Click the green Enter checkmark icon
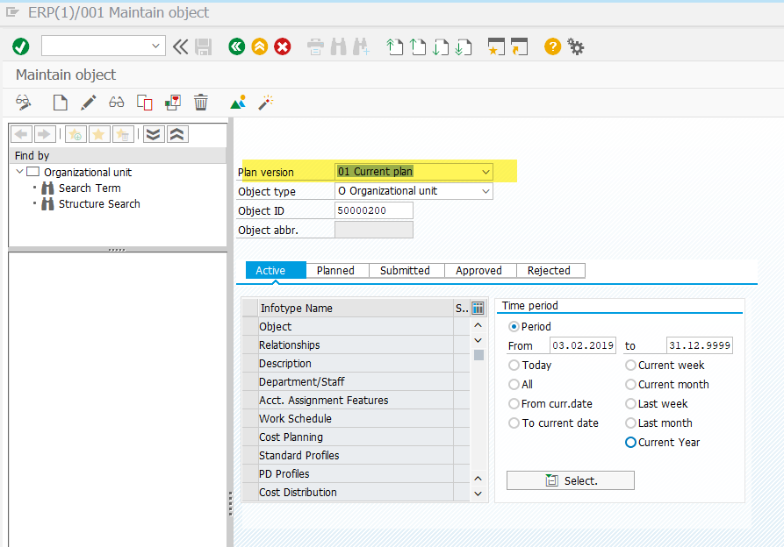Viewport: 784px width, 547px height. click(x=20, y=46)
